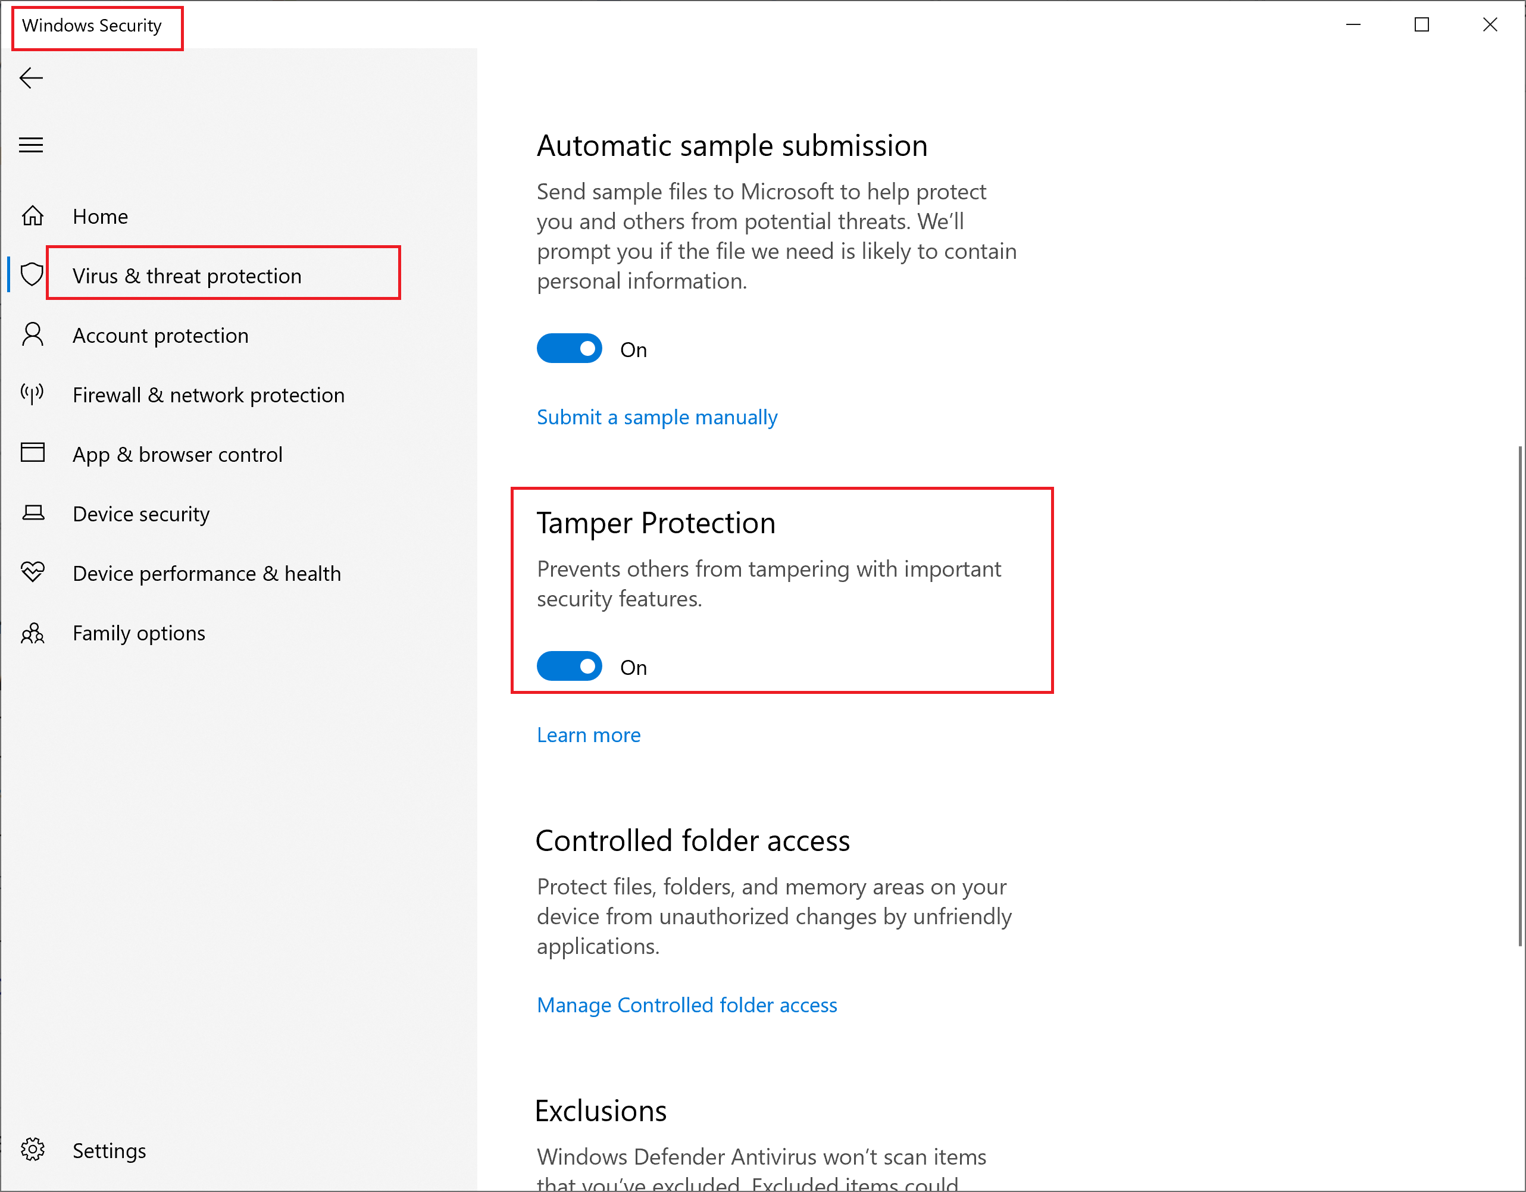Viewport: 1526px width, 1192px height.
Task: Open the Virus & threat protection shield icon
Action: tap(32, 274)
